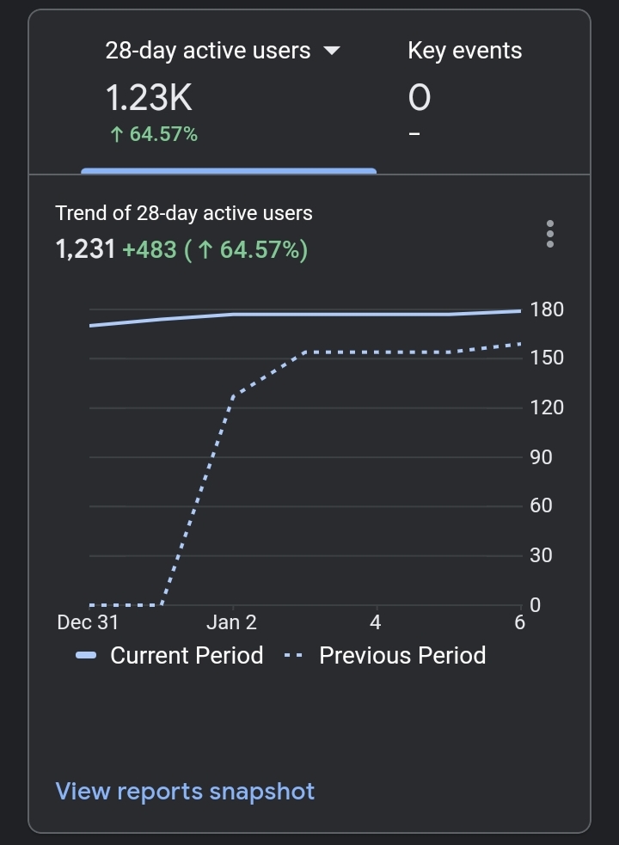The height and width of the screenshot is (845, 619).
Task: Click the 1.23K active users value
Action: [149, 98]
